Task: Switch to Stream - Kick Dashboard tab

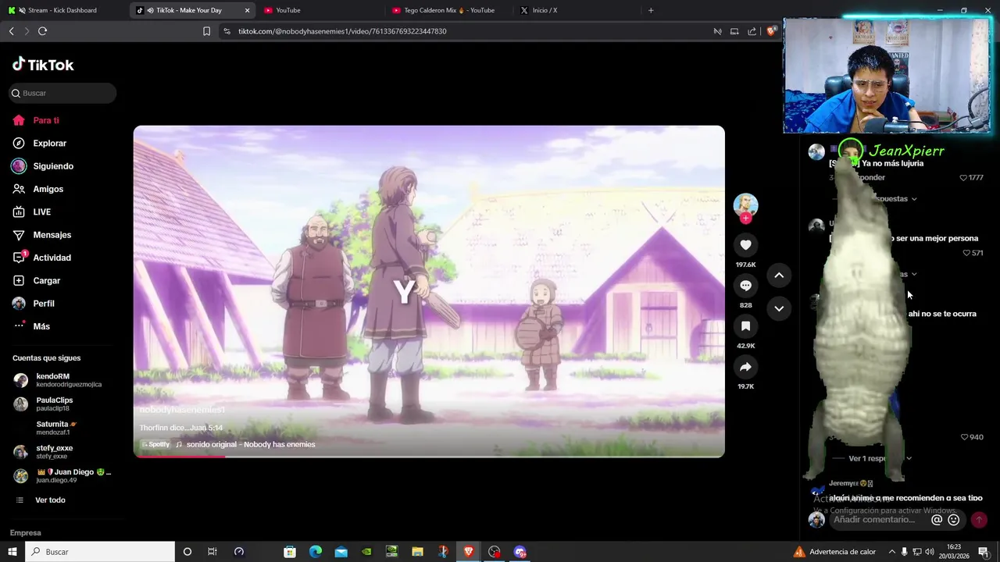Action: (x=62, y=10)
